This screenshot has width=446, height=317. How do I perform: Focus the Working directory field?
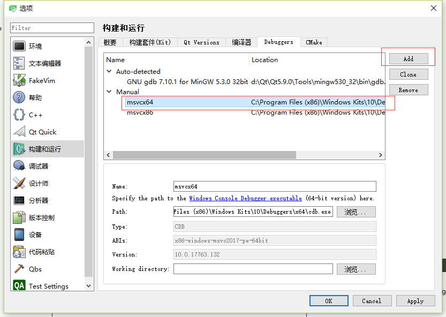(x=253, y=269)
